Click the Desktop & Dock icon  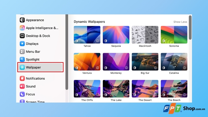click(x=22, y=36)
